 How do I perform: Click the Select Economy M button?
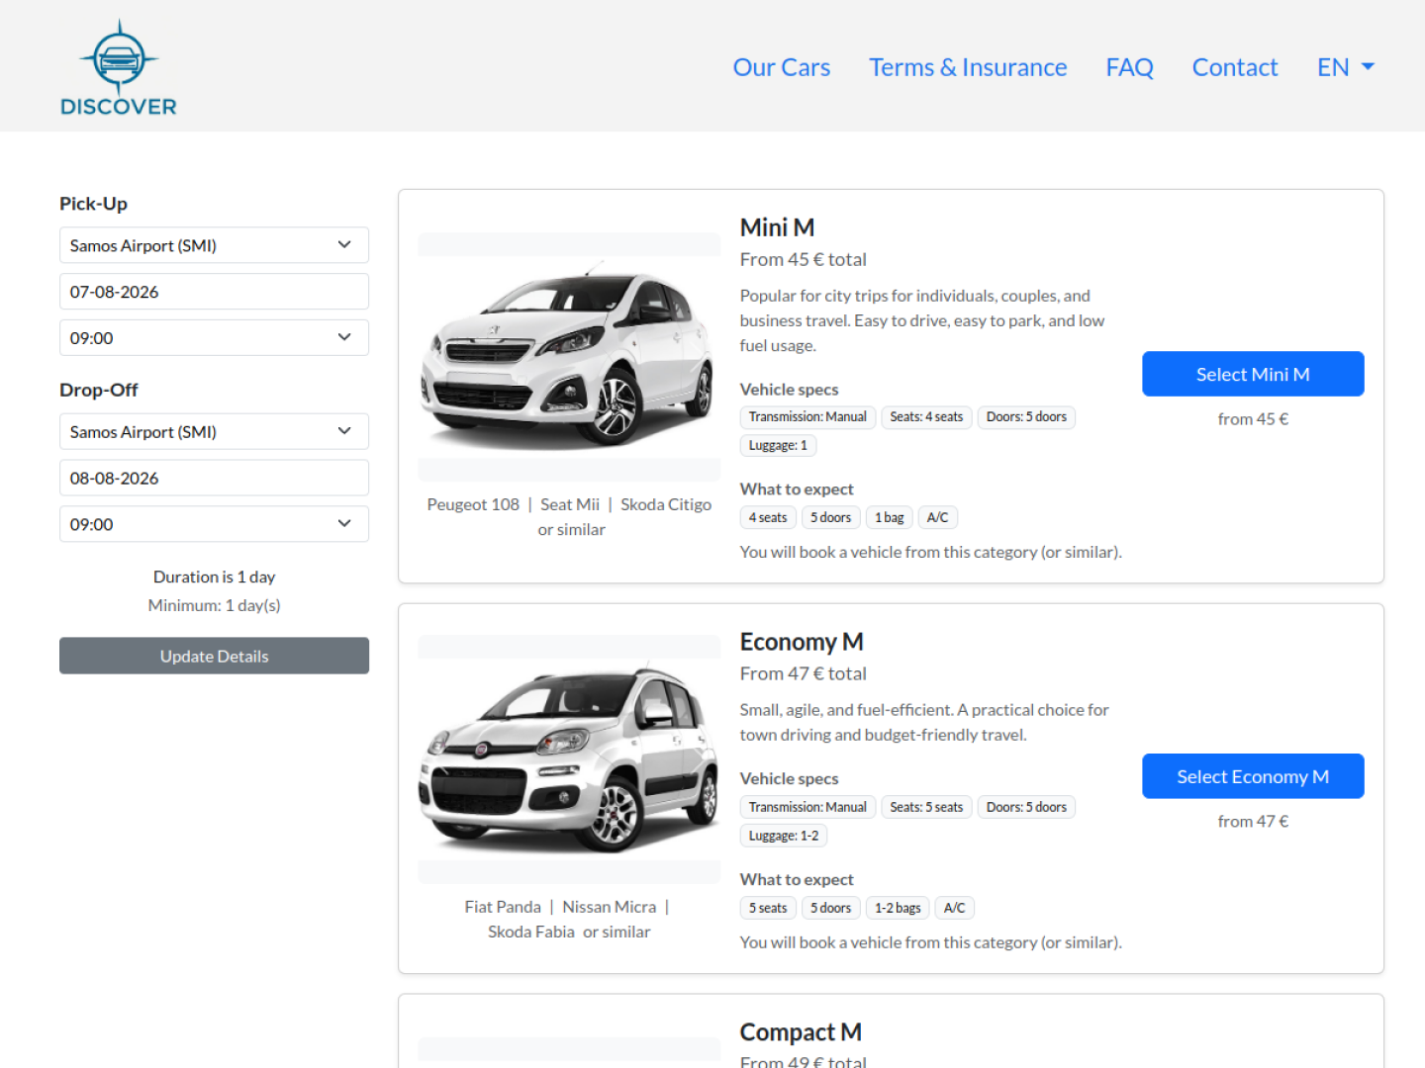pyautogui.click(x=1253, y=776)
